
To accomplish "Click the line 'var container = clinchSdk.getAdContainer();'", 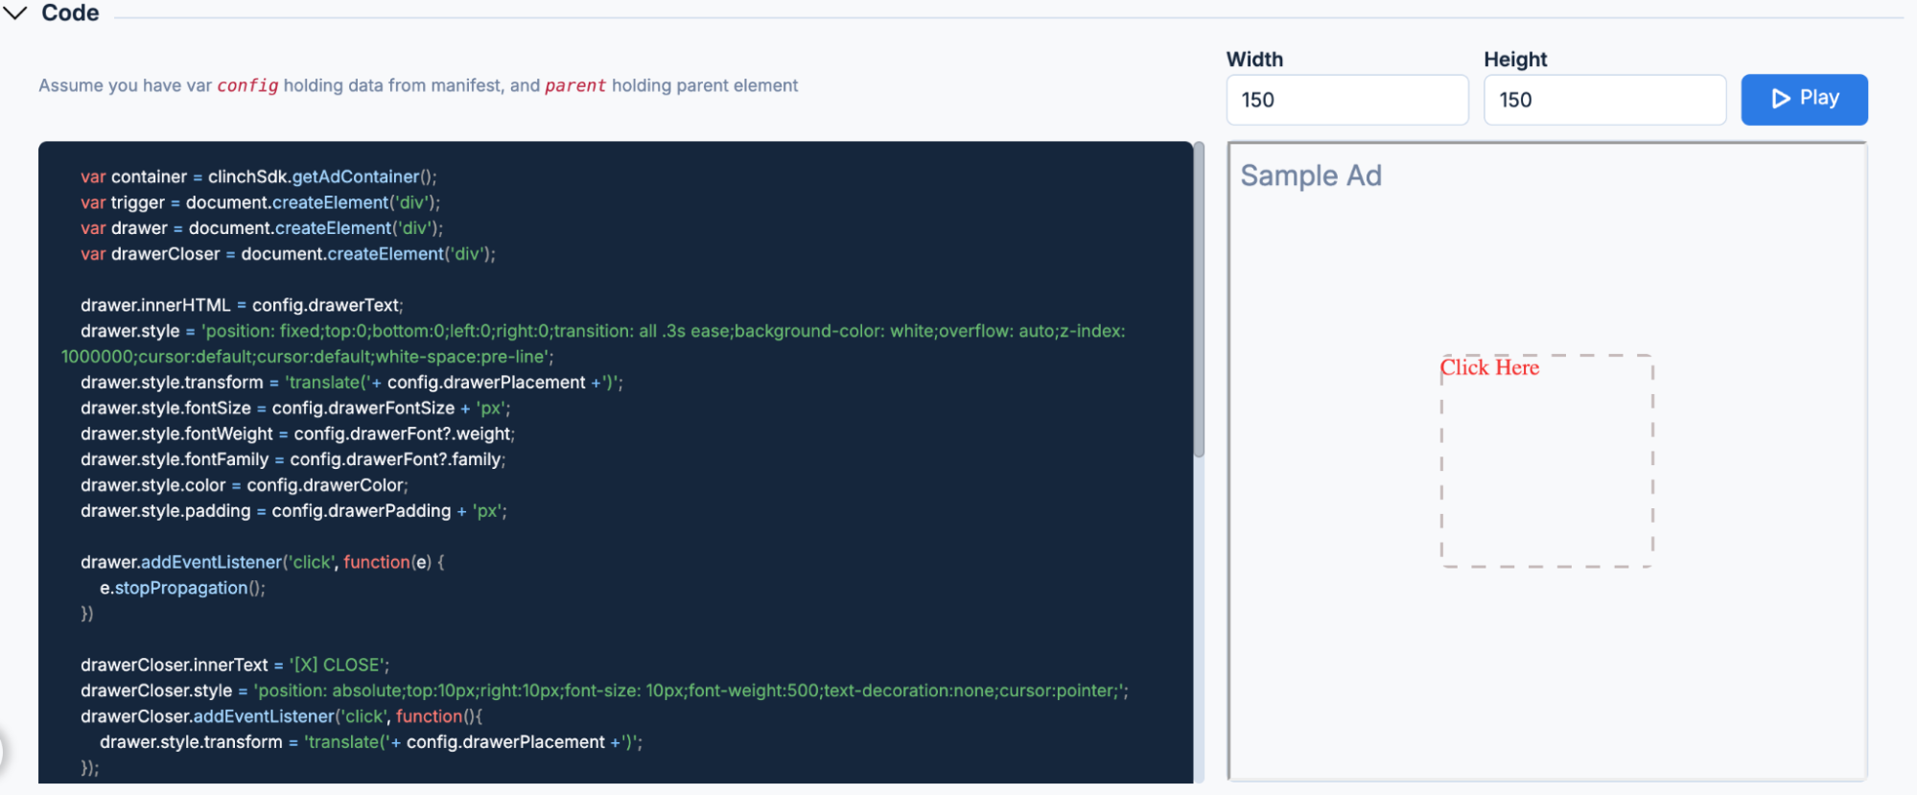I will [x=259, y=176].
